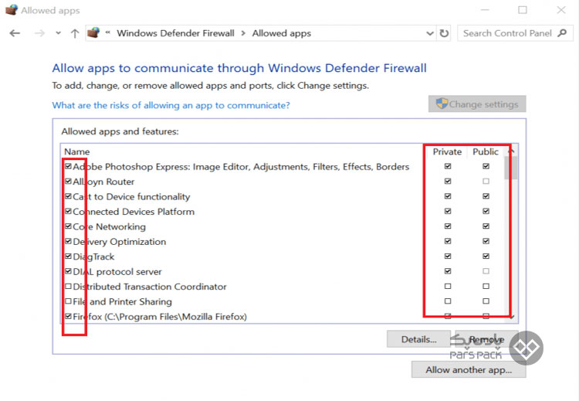Toggle Private for Connected Devices Platform
The height and width of the screenshot is (401, 579).
click(448, 211)
